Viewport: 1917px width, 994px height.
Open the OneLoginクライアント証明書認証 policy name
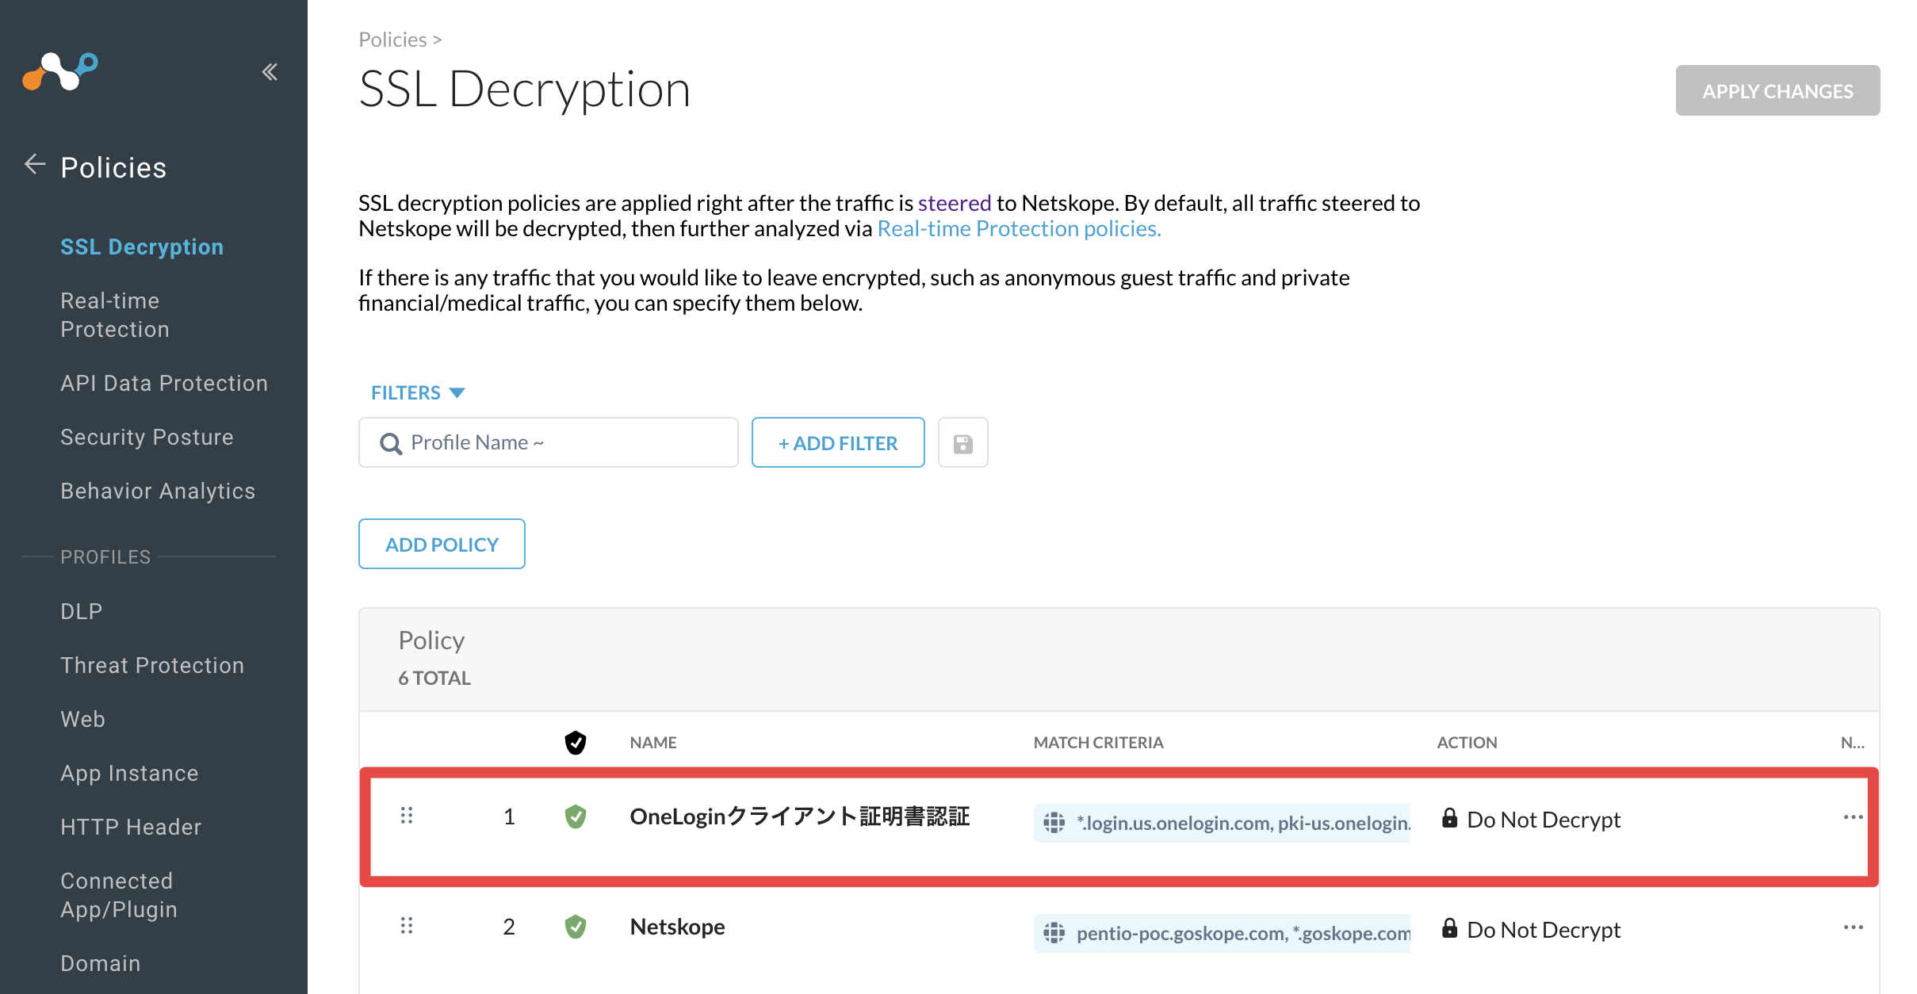point(800,816)
